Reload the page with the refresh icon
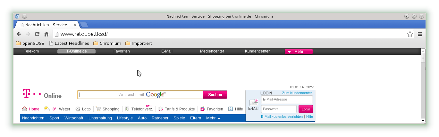Viewport: 439px width, 137px height. click(37, 34)
